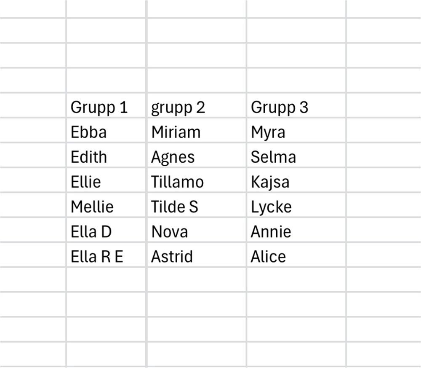Click the cell with Kajsa
This screenshot has width=421, height=368.
[270, 182]
